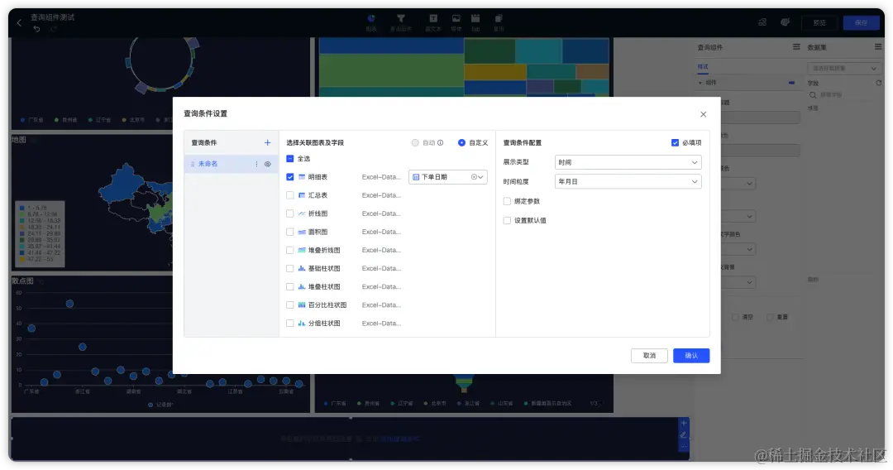Check the 汇总表 checkbox
The width and height of the screenshot is (893, 470).
click(x=290, y=195)
